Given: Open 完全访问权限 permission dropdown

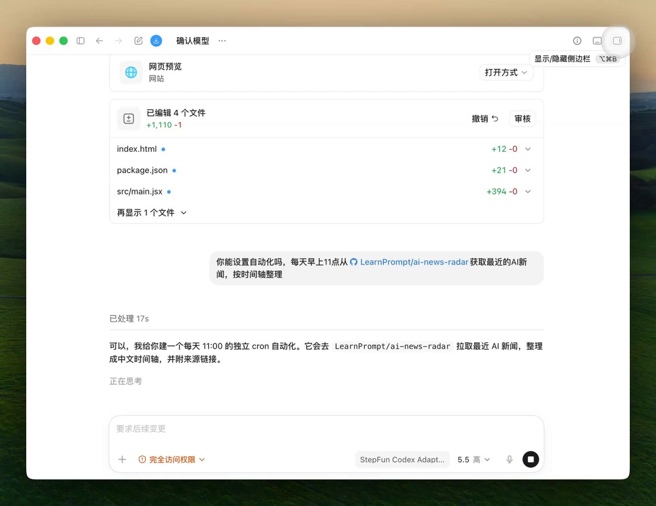Looking at the screenshot, I should (172, 460).
